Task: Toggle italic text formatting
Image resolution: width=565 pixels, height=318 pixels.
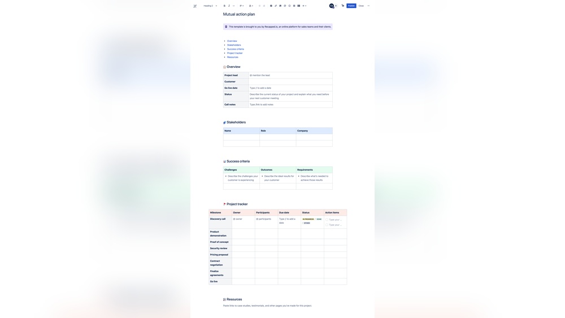Action: click(229, 6)
